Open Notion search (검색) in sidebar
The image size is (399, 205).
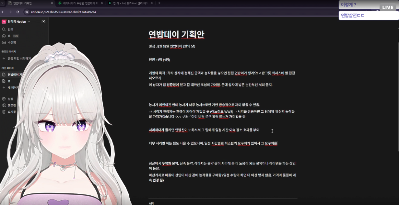10,29
